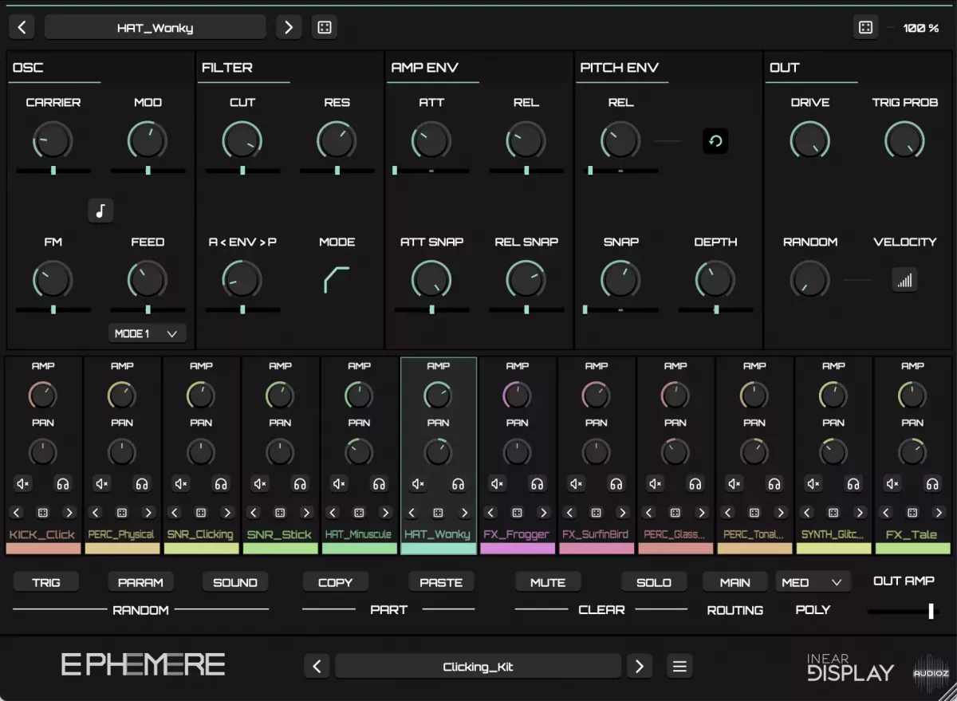Screen dimensions: 957x701
Task: Select the PERC_Physical part label
Action: [x=122, y=534]
